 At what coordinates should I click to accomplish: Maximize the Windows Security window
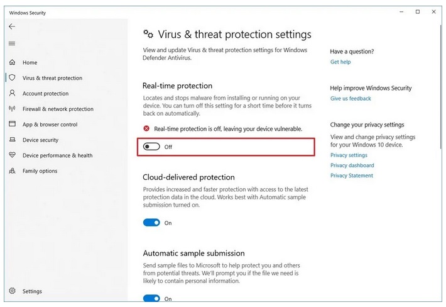[x=418, y=12]
